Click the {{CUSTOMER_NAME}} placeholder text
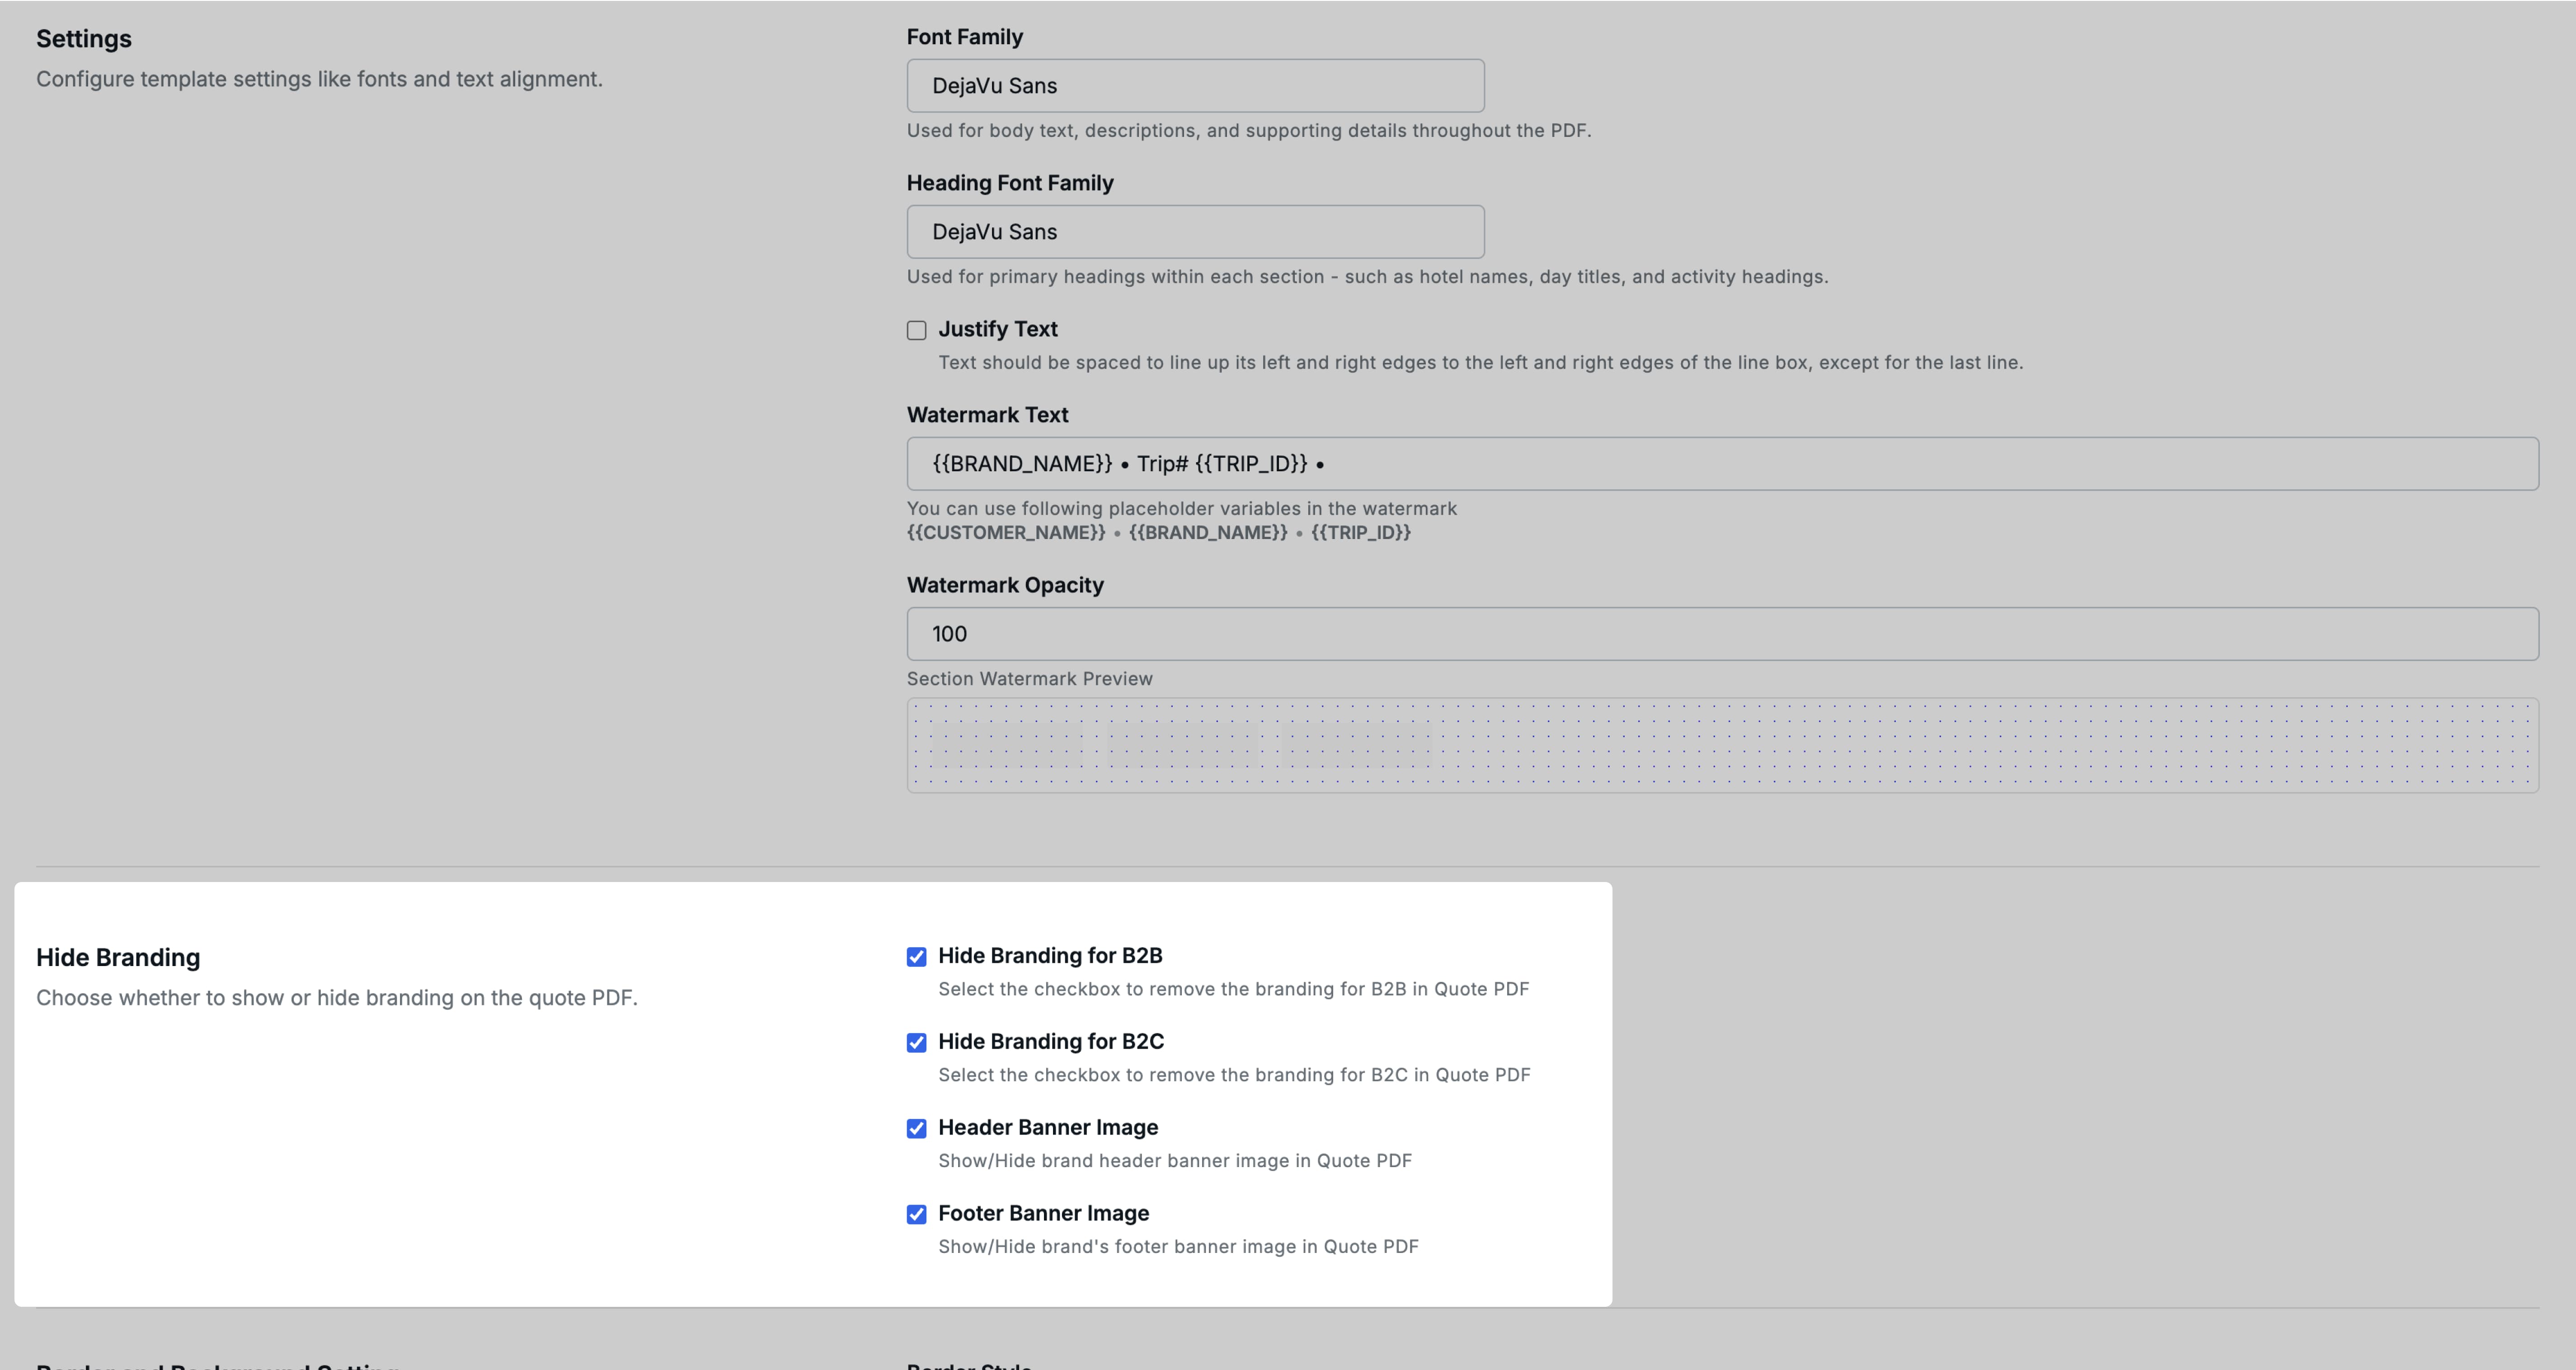Viewport: 2576px width, 1370px height. pos(1006,533)
